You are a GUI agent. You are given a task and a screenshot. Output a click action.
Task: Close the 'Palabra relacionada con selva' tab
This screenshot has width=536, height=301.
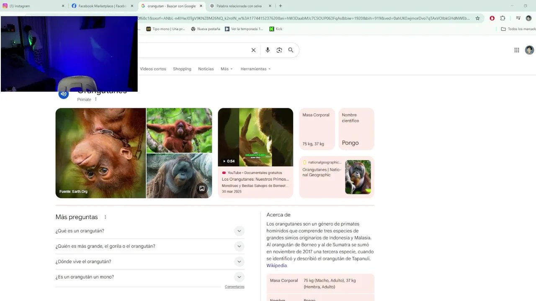(270, 6)
